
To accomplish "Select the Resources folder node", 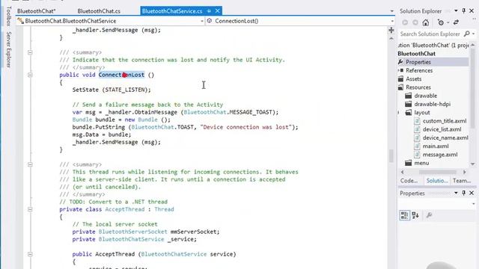I will 418,87.
